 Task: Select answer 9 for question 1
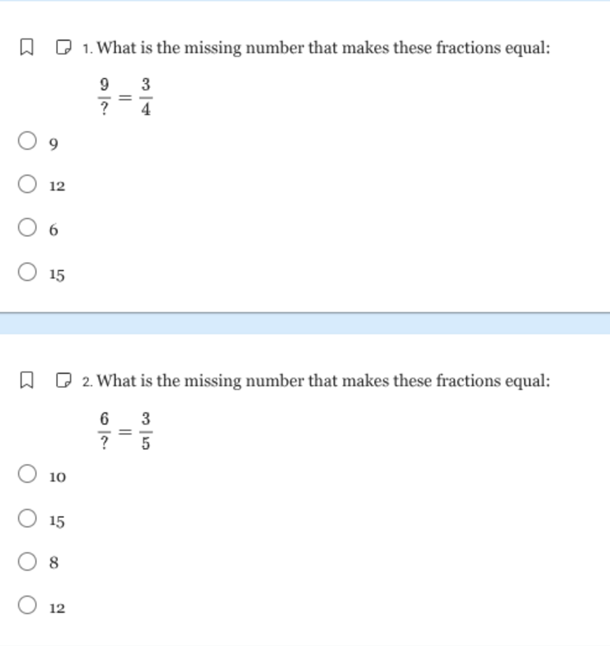(26, 139)
